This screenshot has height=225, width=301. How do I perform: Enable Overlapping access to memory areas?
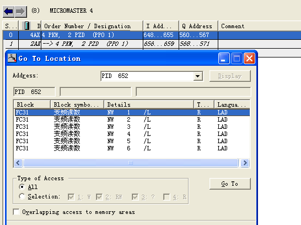point(17,212)
